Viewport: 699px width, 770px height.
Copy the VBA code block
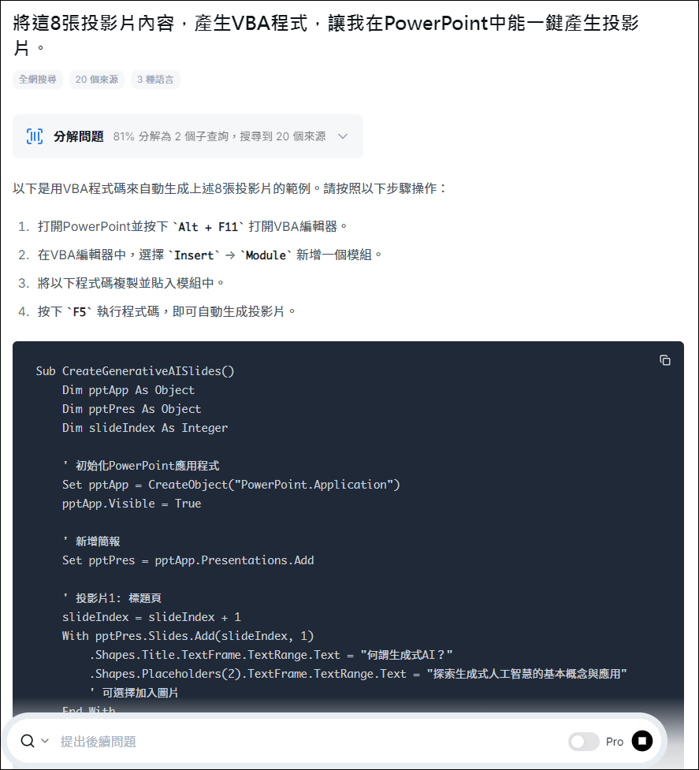coord(664,360)
